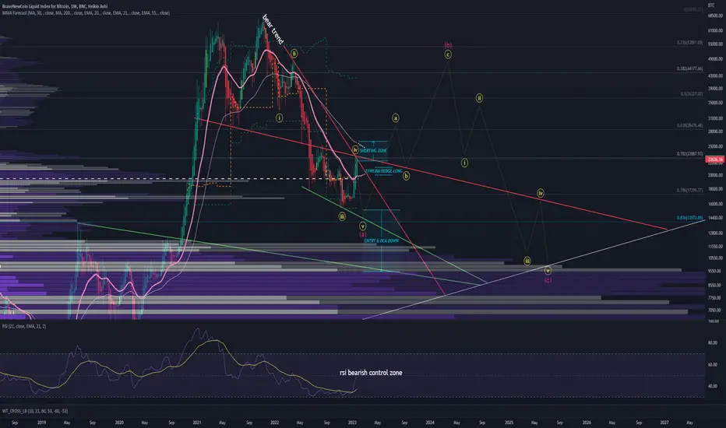The width and height of the screenshot is (726, 428).
Task: Click the 21WEMA HEDGE LONG label
Action: [x=383, y=171]
